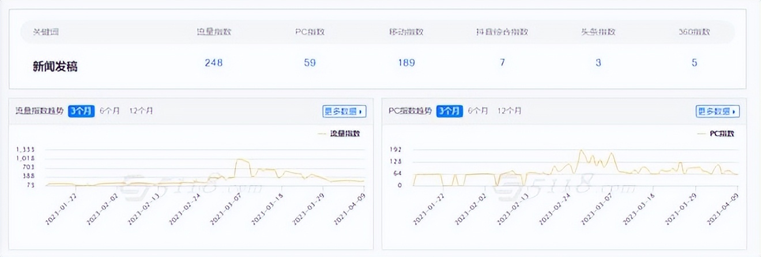Click the 1,018 y-axis label
The height and width of the screenshot is (257, 761).
click(26, 159)
